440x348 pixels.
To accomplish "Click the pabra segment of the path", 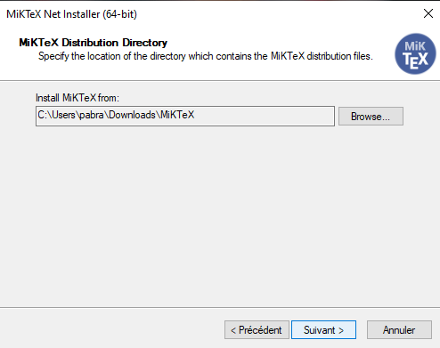I will [92, 115].
